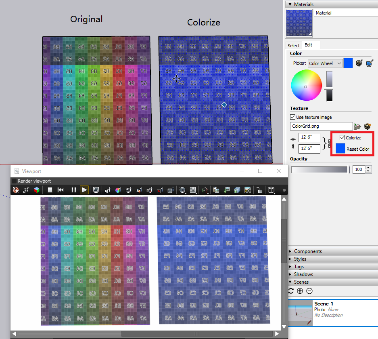The width and height of the screenshot is (378, 339).
Task: Increase opacity with the up stepper arrow
Action: pos(368,168)
